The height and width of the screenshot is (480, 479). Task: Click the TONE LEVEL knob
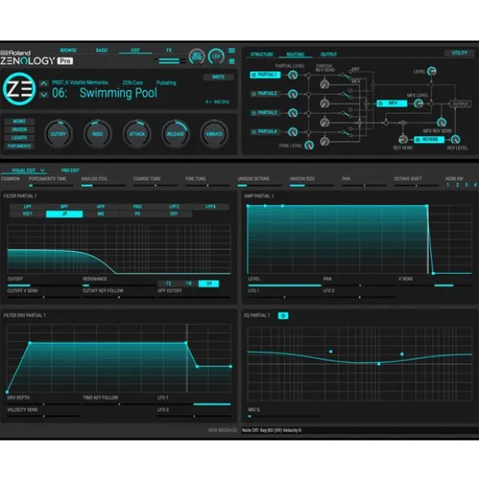coord(309,145)
